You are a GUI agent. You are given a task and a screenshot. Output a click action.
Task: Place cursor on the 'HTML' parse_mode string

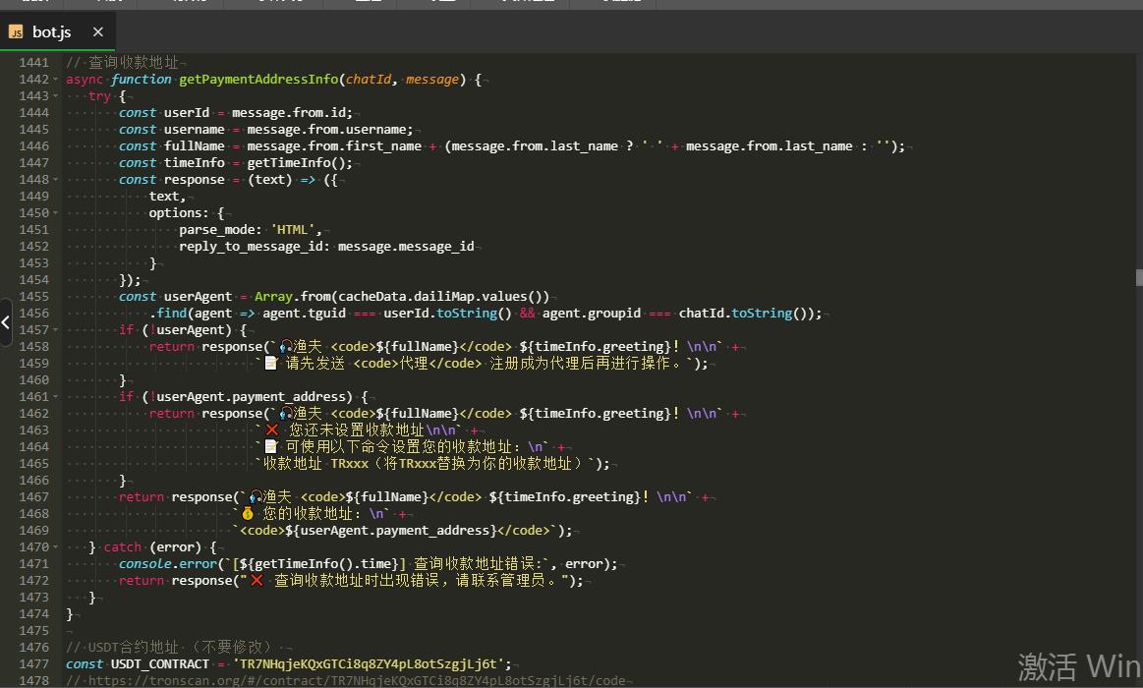coord(293,230)
